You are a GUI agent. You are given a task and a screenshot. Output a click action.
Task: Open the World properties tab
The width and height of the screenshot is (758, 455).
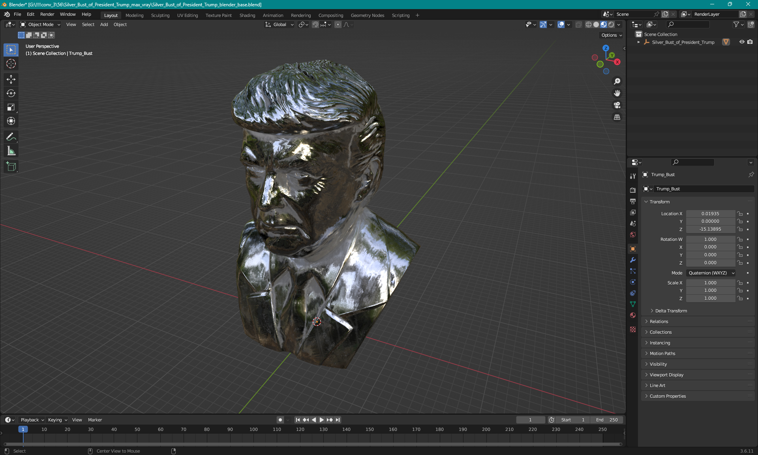pyautogui.click(x=633, y=235)
